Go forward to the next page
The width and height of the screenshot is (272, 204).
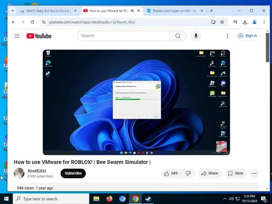23,22
